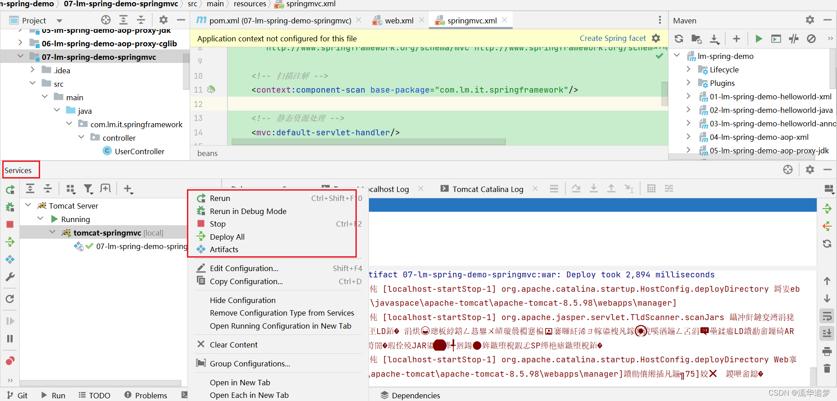Collapse 07-lm-spring-demo-springmvc project node
The width and height of the screenshot is (837, 401).
click(x=20, y=56)
